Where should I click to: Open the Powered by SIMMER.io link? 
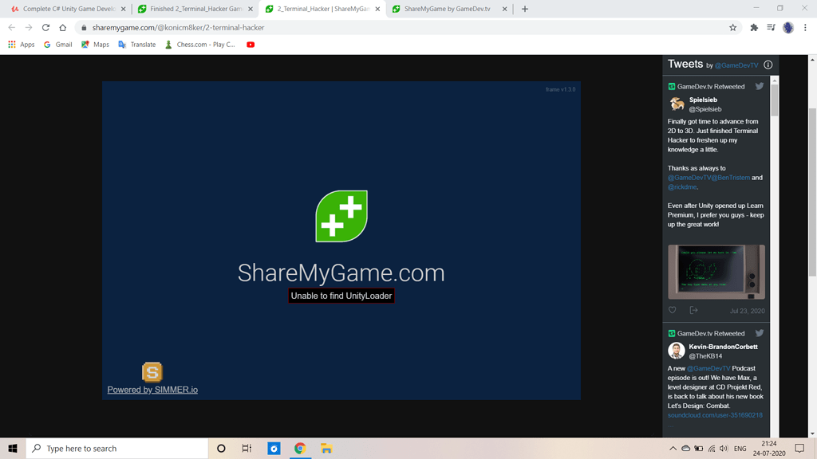click(x=152, y=389)
